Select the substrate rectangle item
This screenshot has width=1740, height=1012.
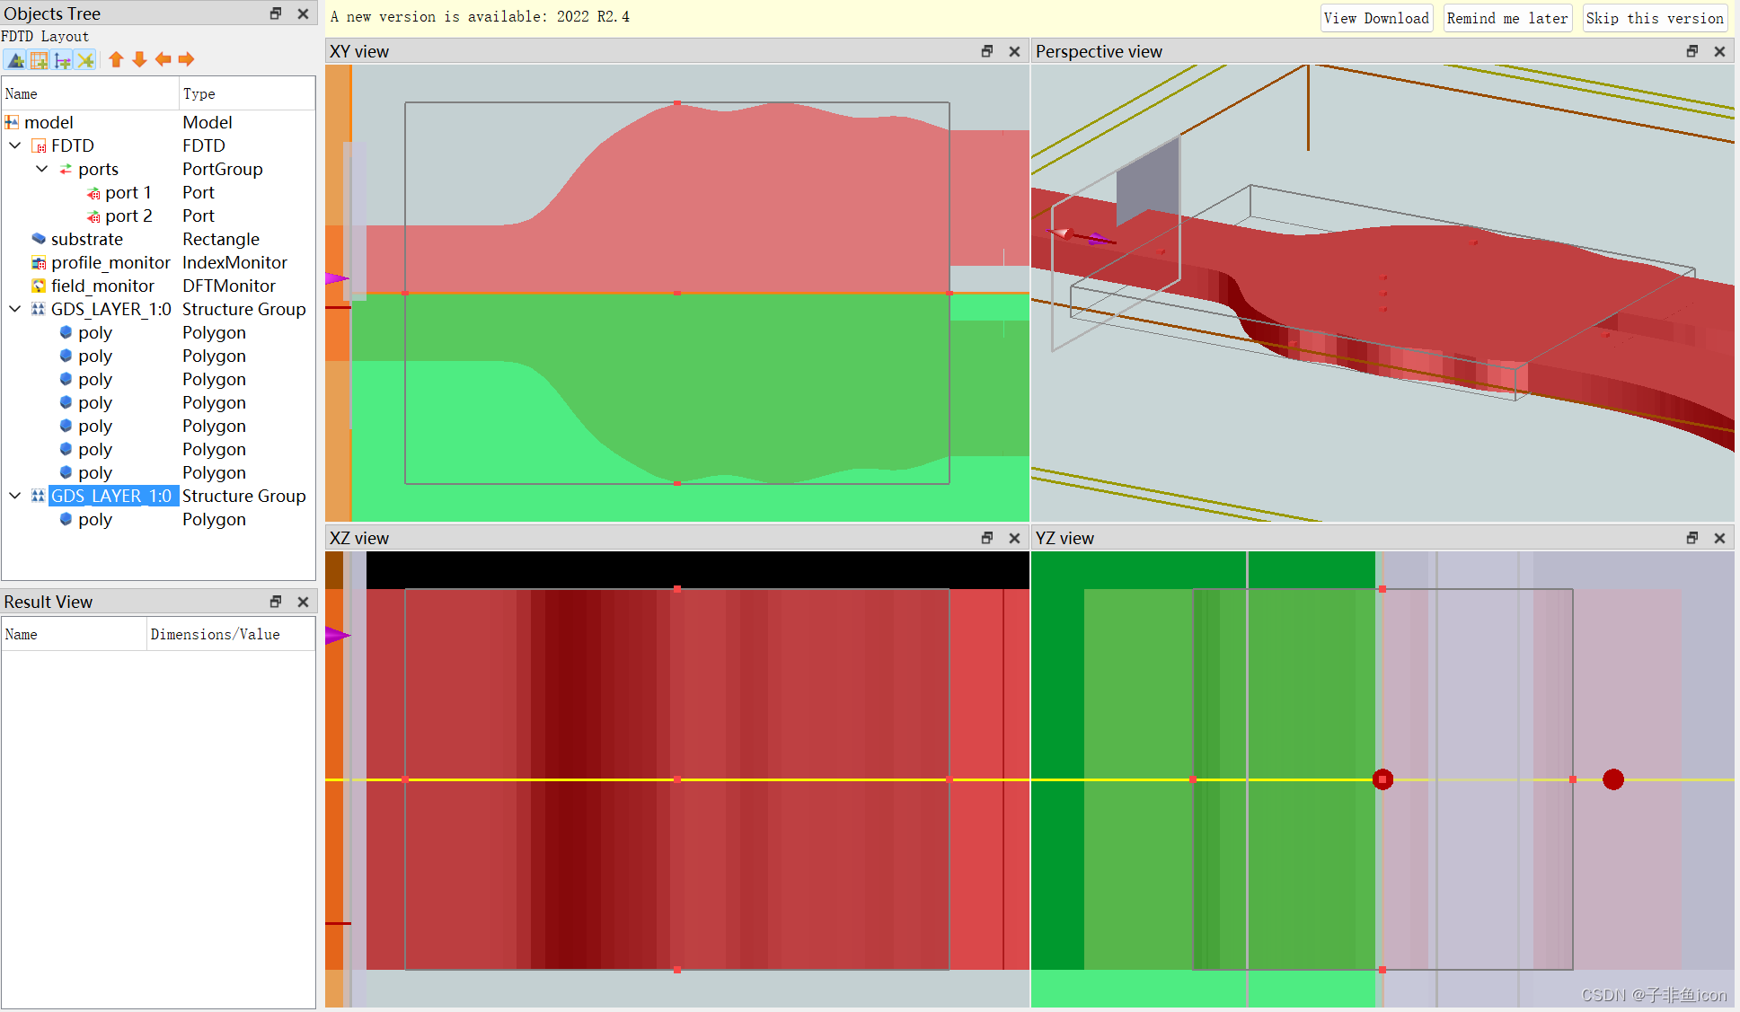pos(86,239)
